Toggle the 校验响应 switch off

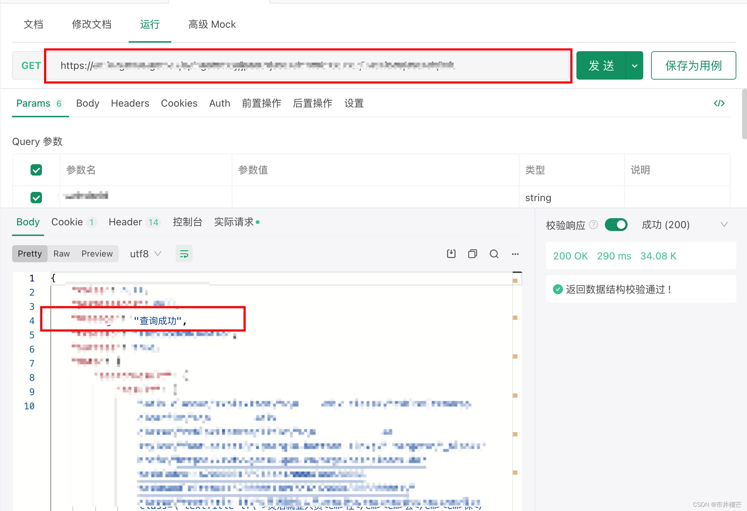click(616, 225)
